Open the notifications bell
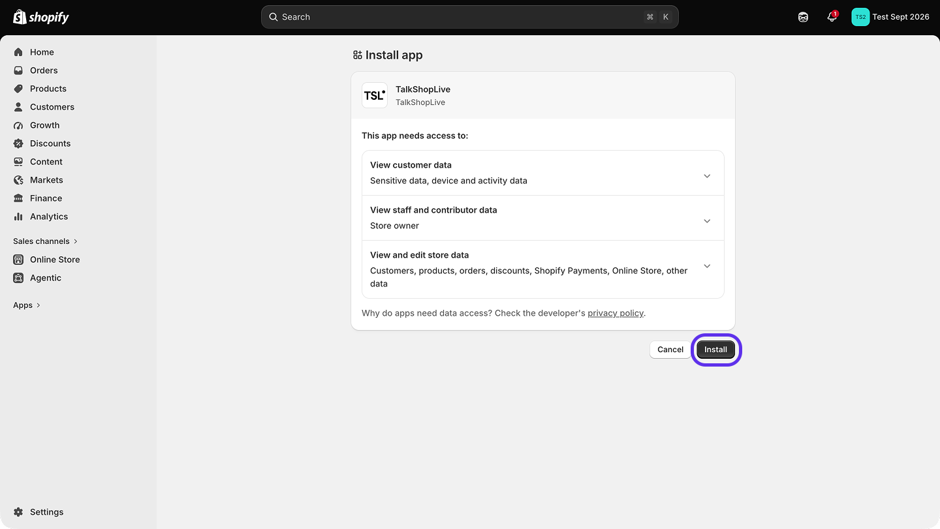 coord(832,17)
